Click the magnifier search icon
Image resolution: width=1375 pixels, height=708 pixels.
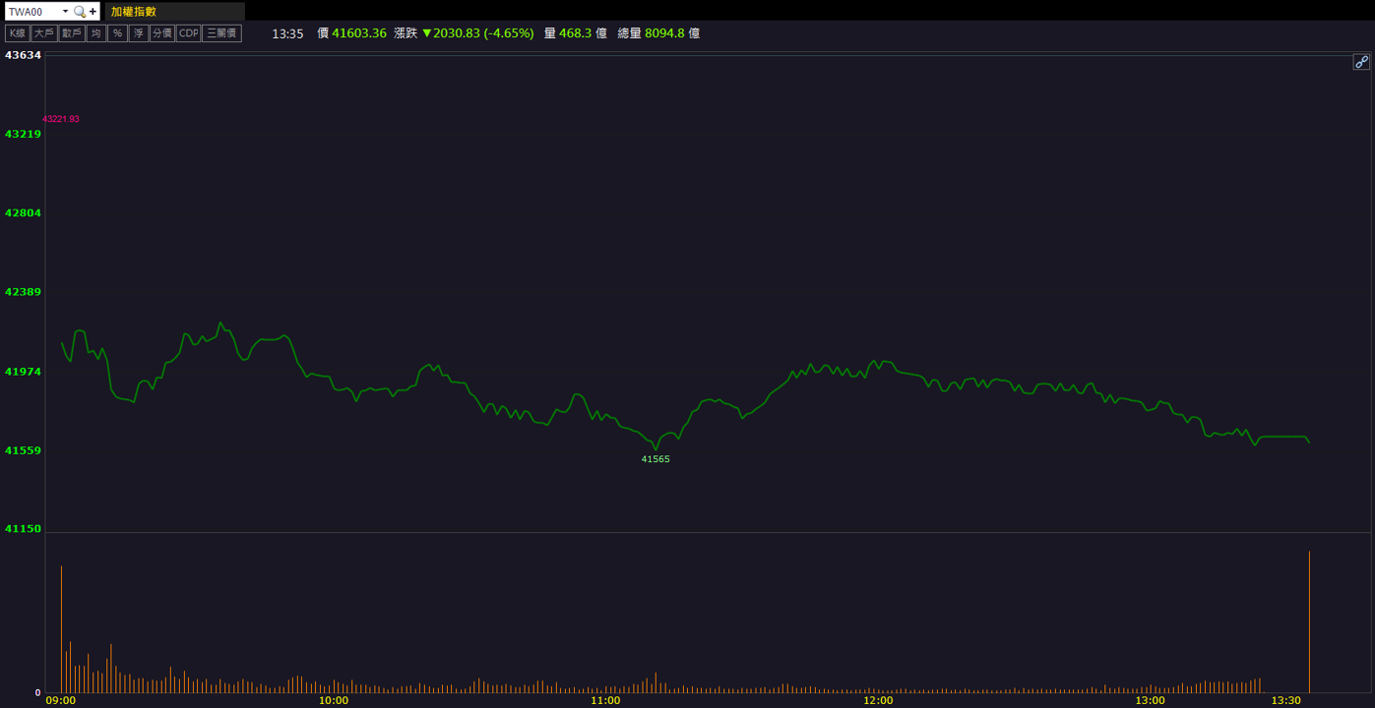pyautogui.click(x=80, y=12)
